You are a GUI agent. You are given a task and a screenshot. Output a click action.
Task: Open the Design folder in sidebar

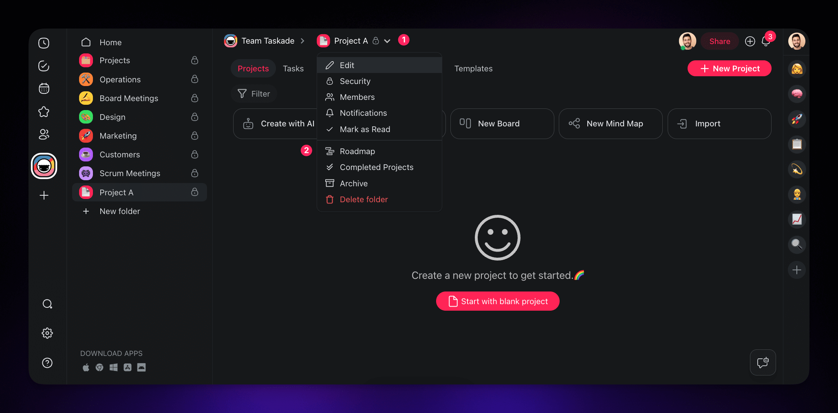coord(112,117)
